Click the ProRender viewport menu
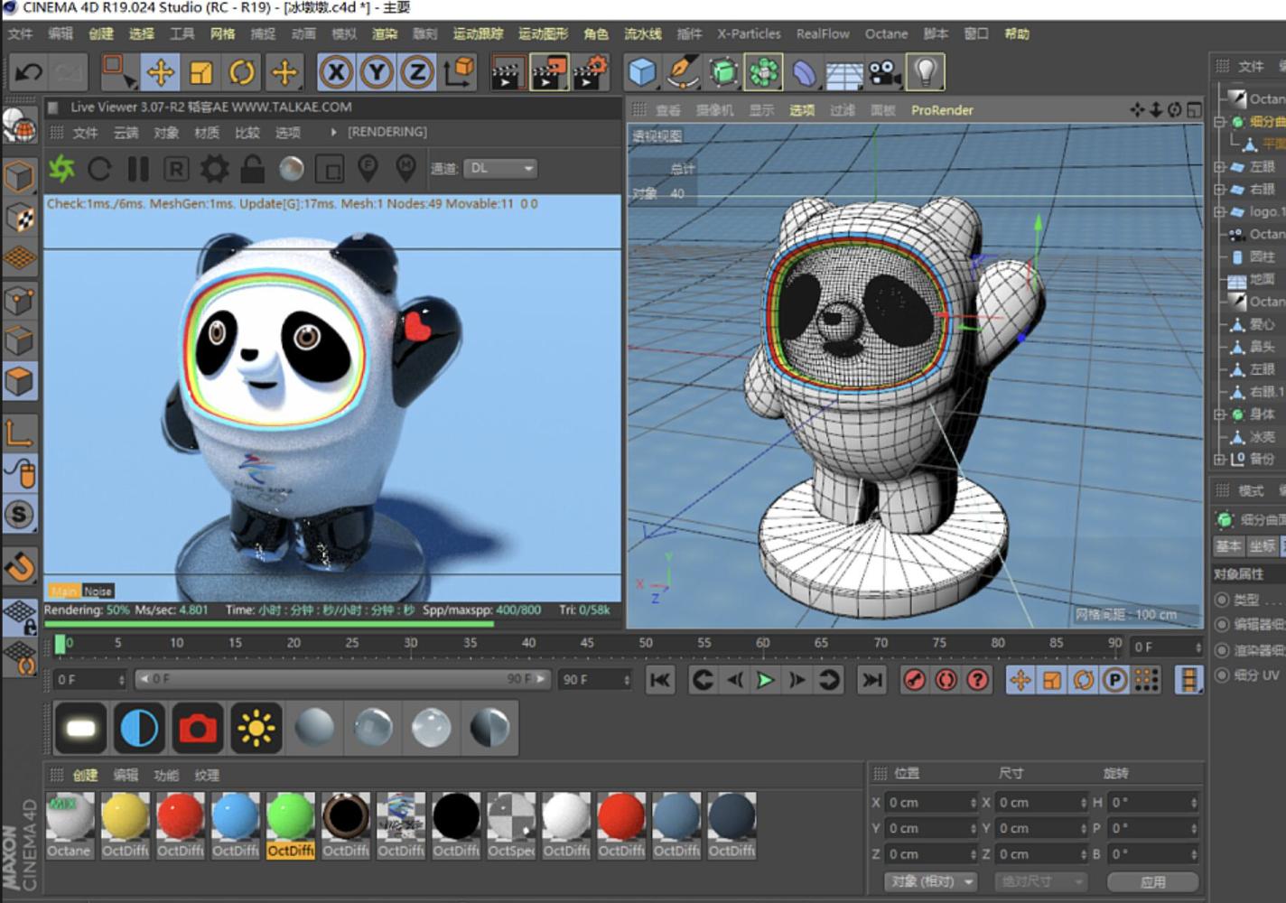Image resolution: width=1286 pixels, height=903 pixels. click(942, 110)
